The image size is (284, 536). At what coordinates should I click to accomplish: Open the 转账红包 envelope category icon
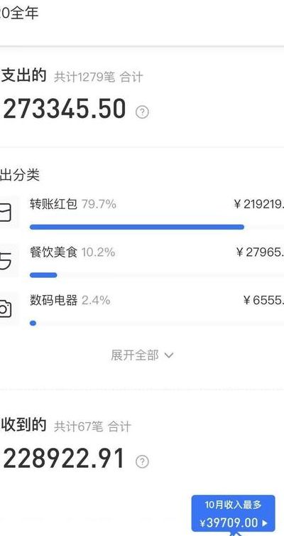(x=6, y=213)
